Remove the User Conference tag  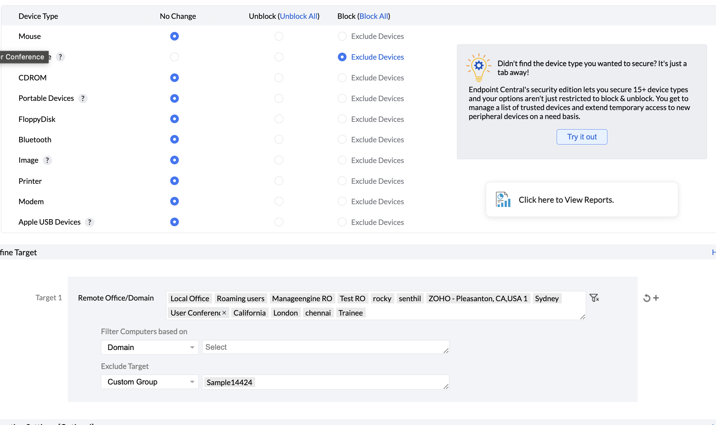click(x=224, y=313)
